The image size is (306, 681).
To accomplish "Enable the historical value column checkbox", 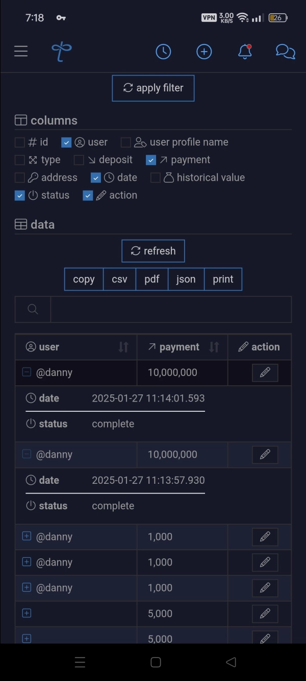I will pos(156,178).
